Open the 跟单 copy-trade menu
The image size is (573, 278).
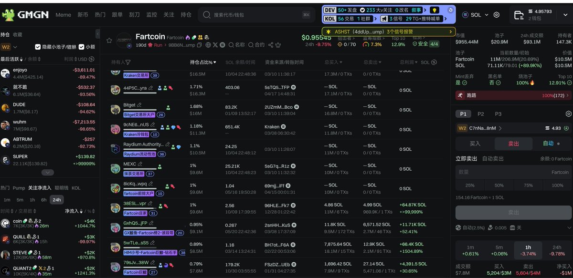[117, 15]
